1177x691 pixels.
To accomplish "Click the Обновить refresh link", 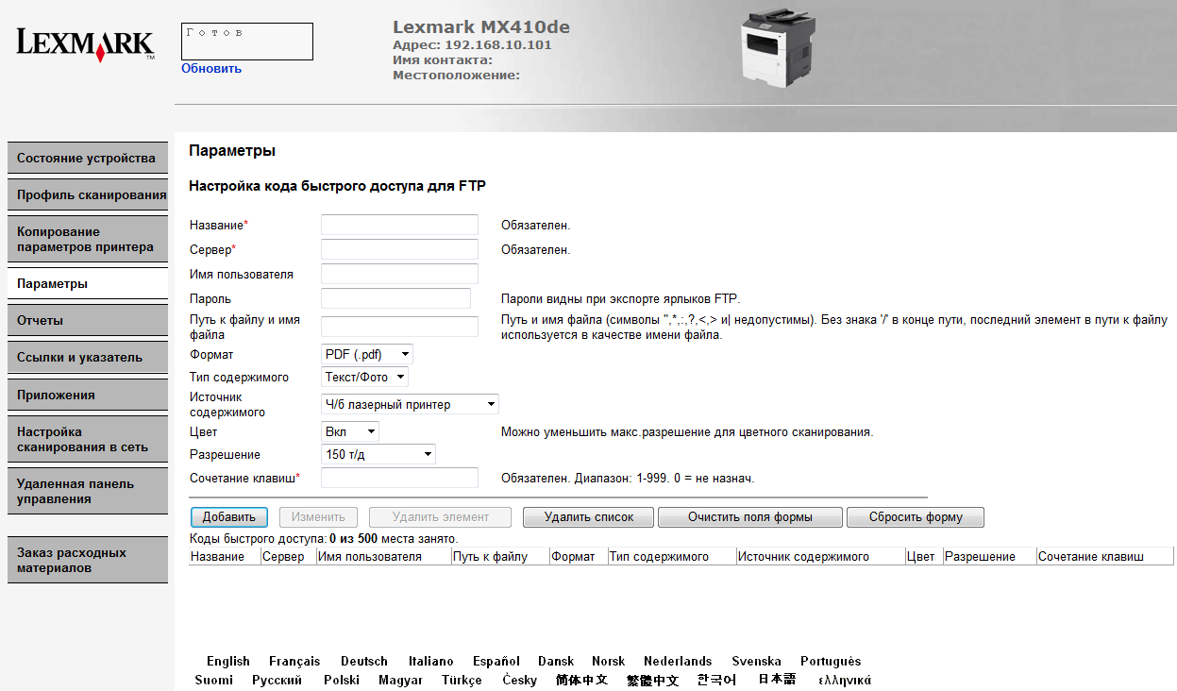I will coord(211,68).
